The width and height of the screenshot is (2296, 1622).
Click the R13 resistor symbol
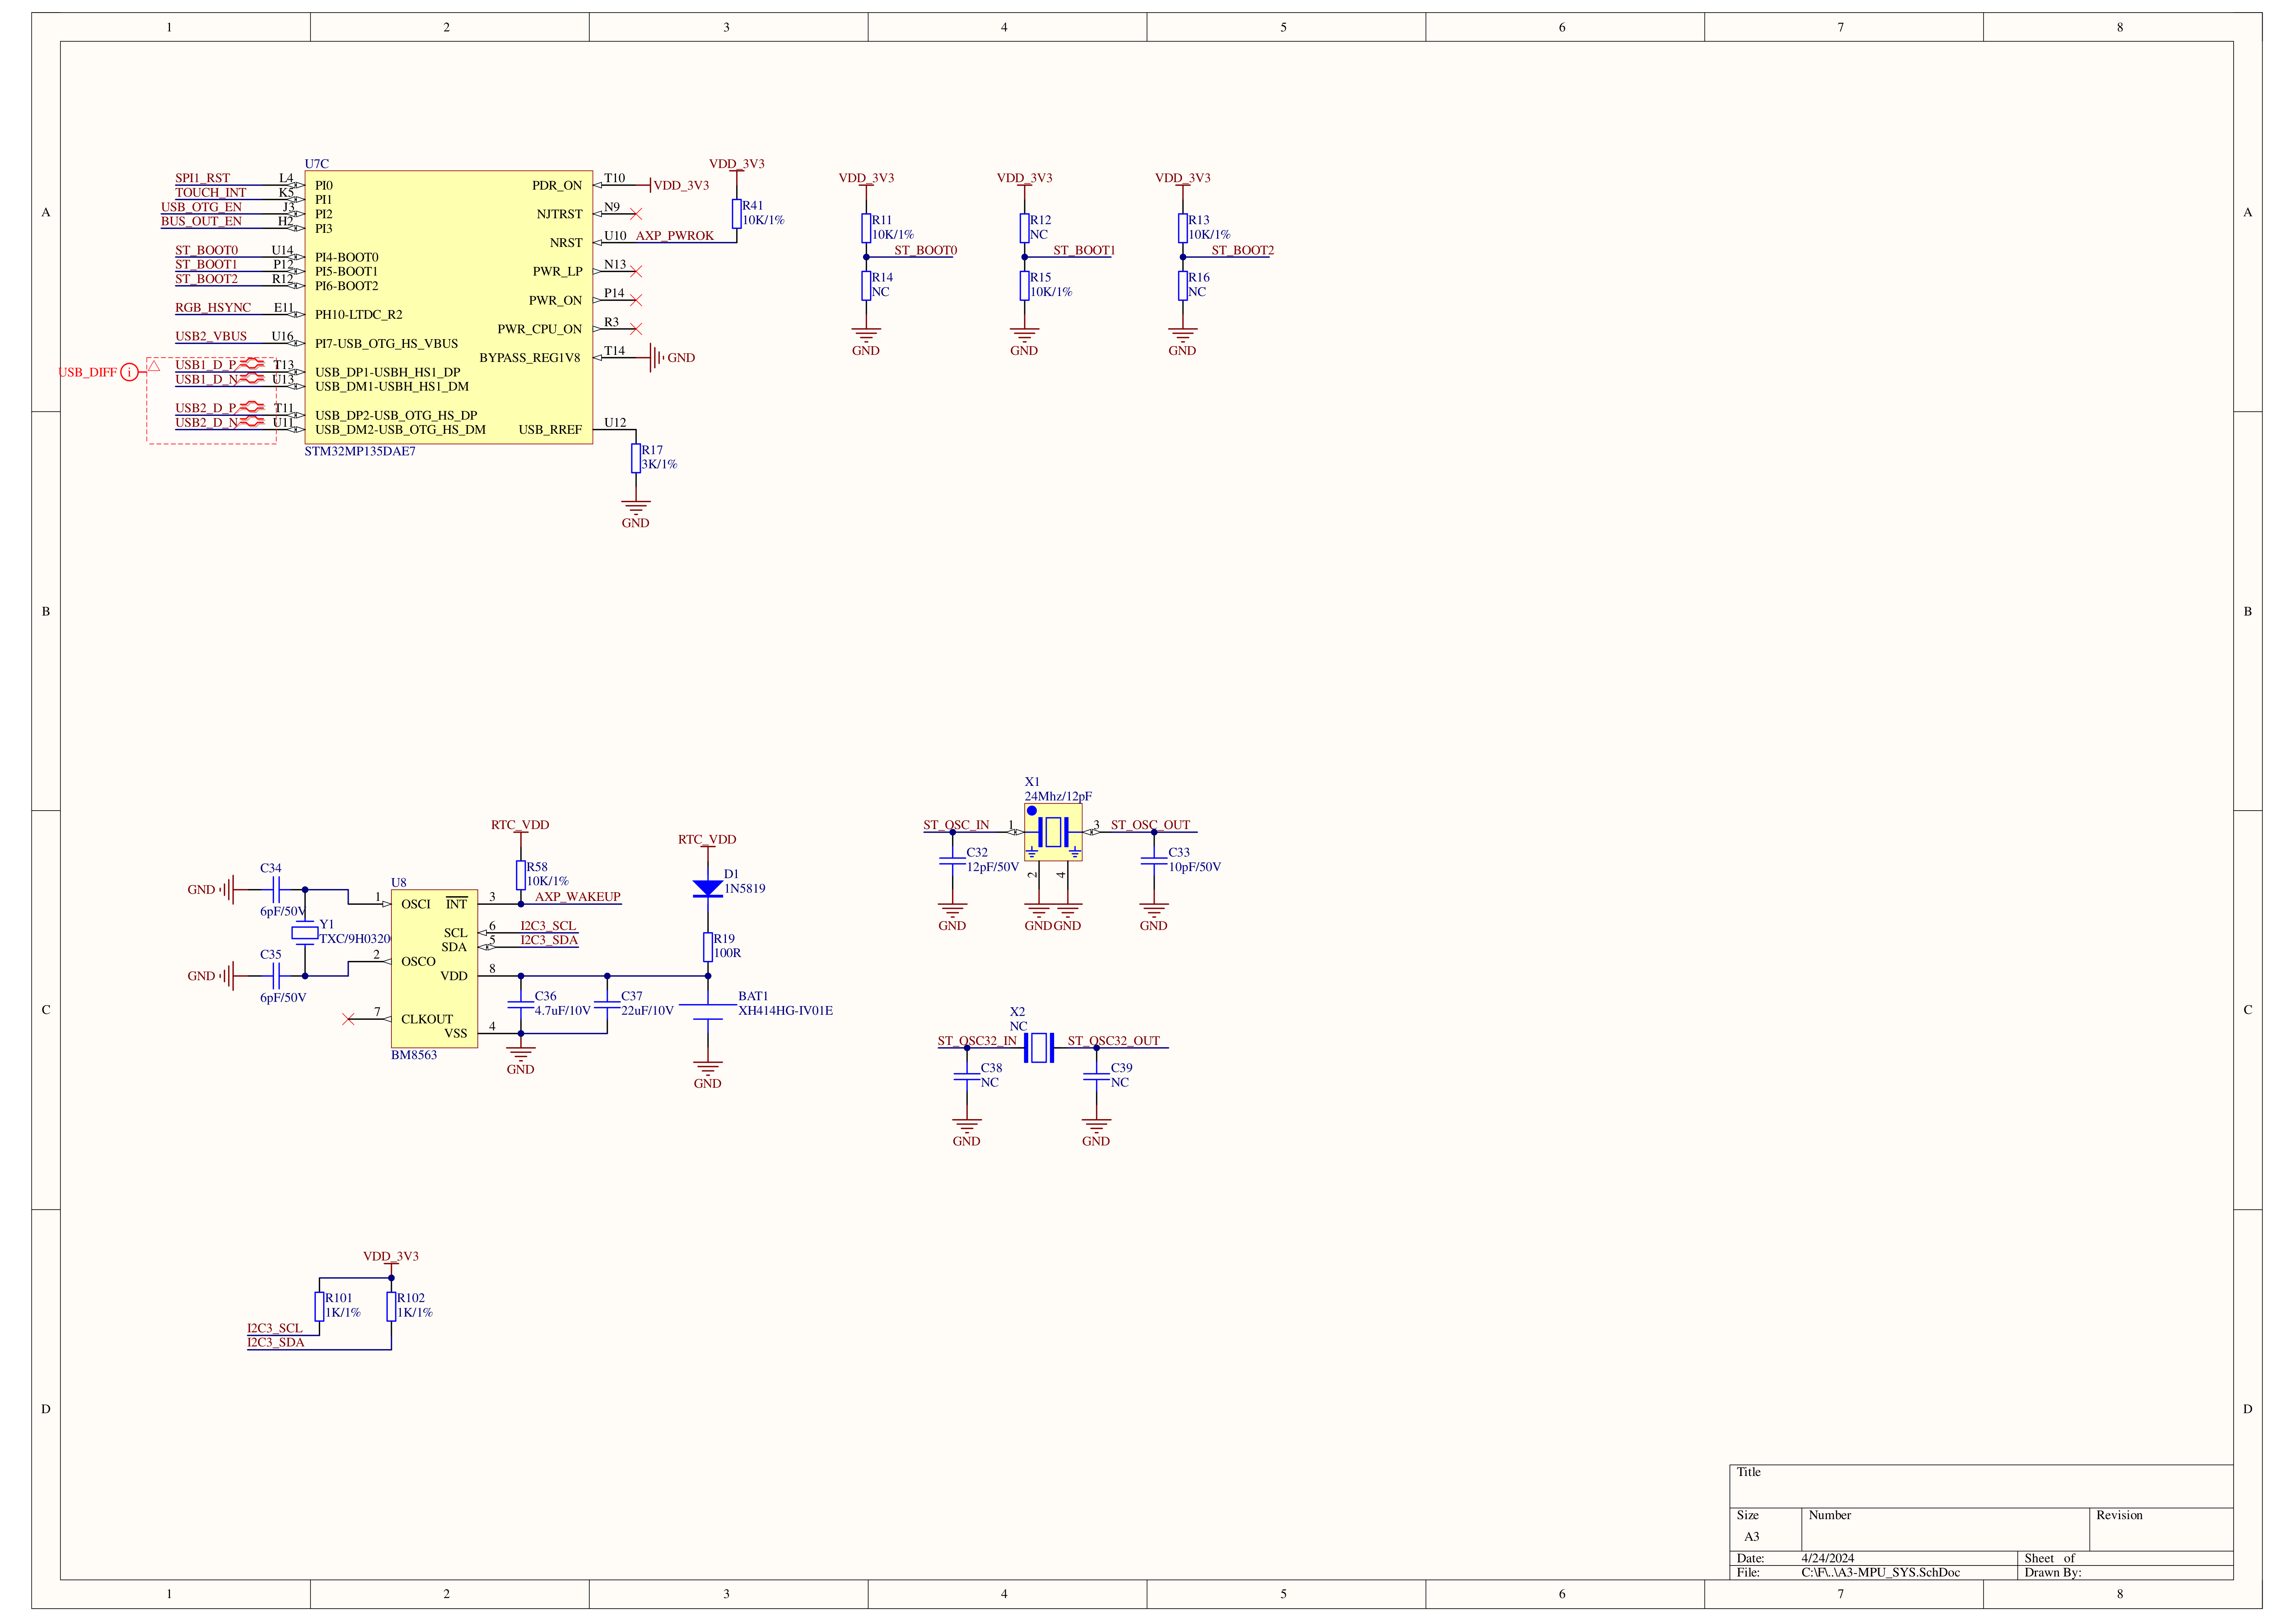[1182, 228]
